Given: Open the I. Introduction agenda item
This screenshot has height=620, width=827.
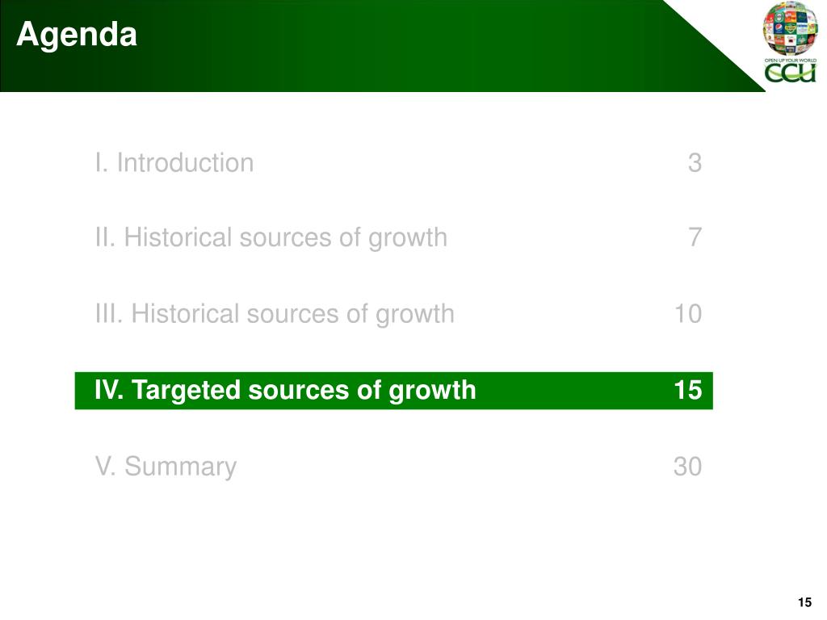Looking at the screenshot, I should coord(174,162).
